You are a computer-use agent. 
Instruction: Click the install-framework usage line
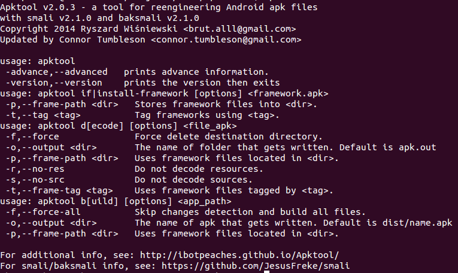click(164, 93)
